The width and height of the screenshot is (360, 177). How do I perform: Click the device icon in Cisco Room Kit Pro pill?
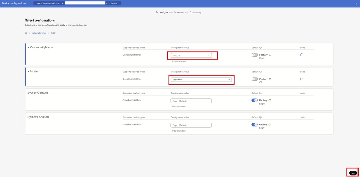pyautogui.click(x=39, y=3)
